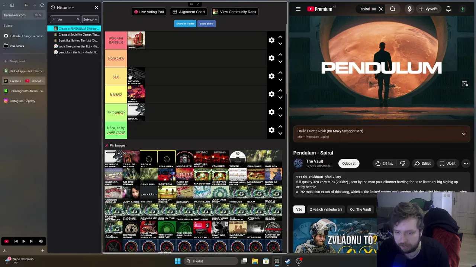This screenshot has height=267, width=476.
Task: Clear the history search field text
Action: 78,19
